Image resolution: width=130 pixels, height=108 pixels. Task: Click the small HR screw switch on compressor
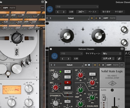[x=83, y=29]
